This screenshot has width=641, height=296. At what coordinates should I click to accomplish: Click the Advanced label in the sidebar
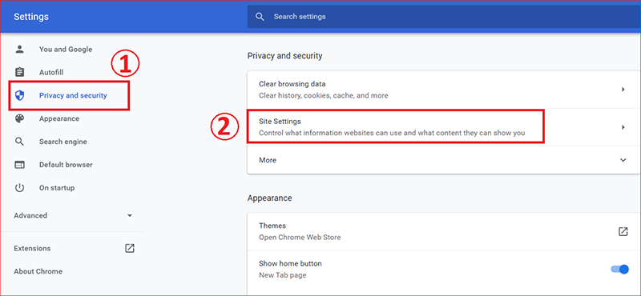(x=30, y=215)
